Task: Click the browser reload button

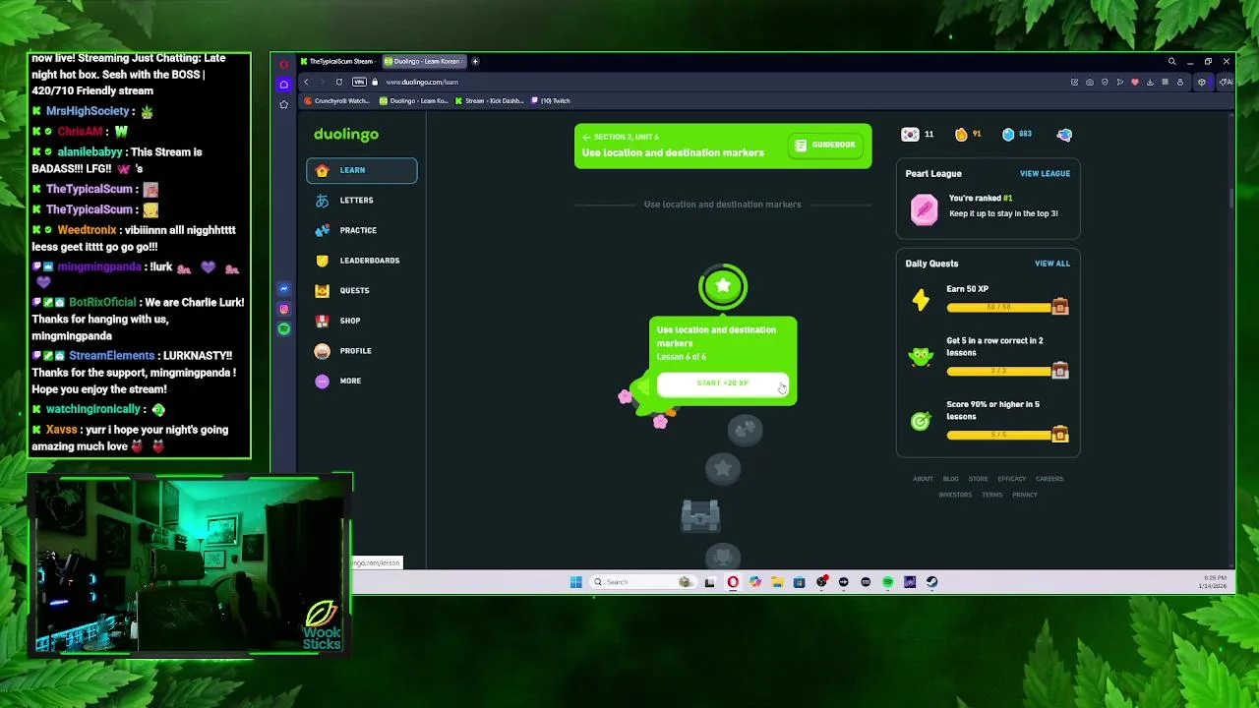Action: 339,83
